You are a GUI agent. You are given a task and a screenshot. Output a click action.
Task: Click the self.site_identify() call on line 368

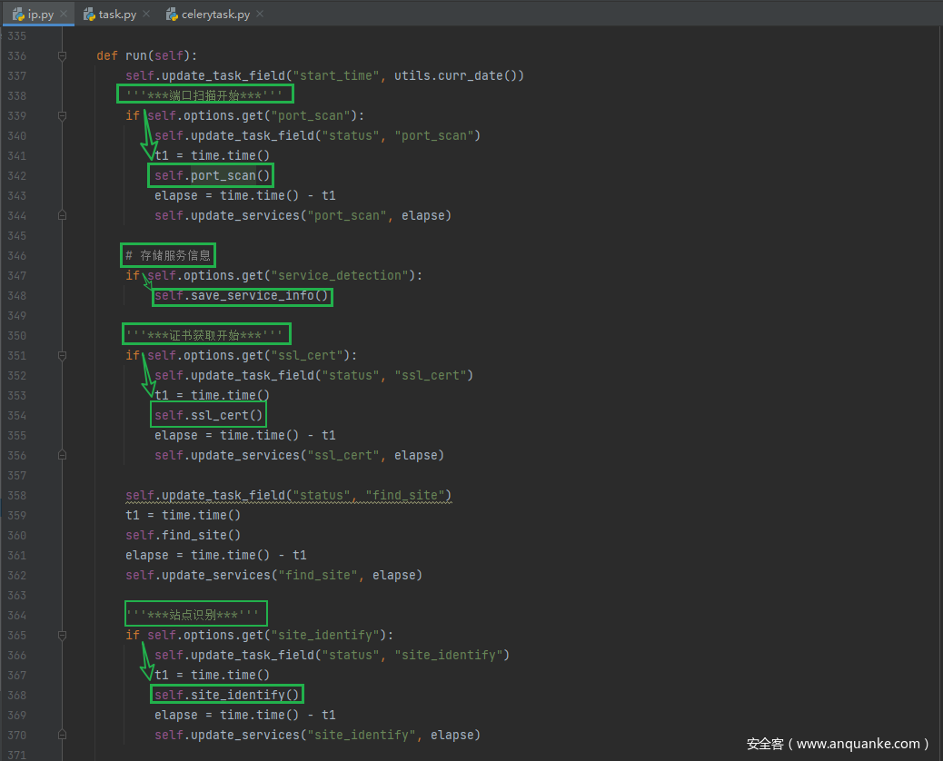(227, 696)
